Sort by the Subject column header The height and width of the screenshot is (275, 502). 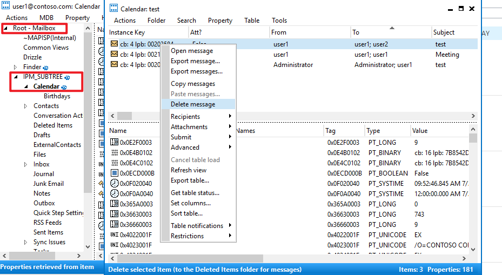[454, 32]
